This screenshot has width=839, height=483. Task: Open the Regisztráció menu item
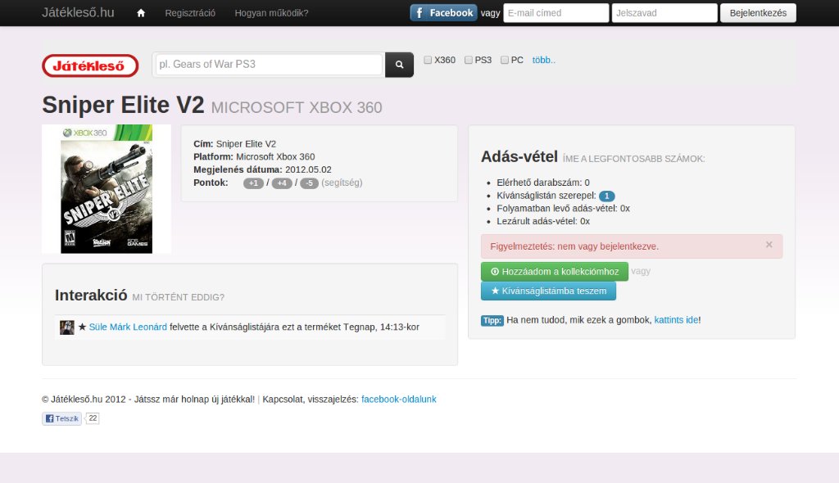pos(190,13)
